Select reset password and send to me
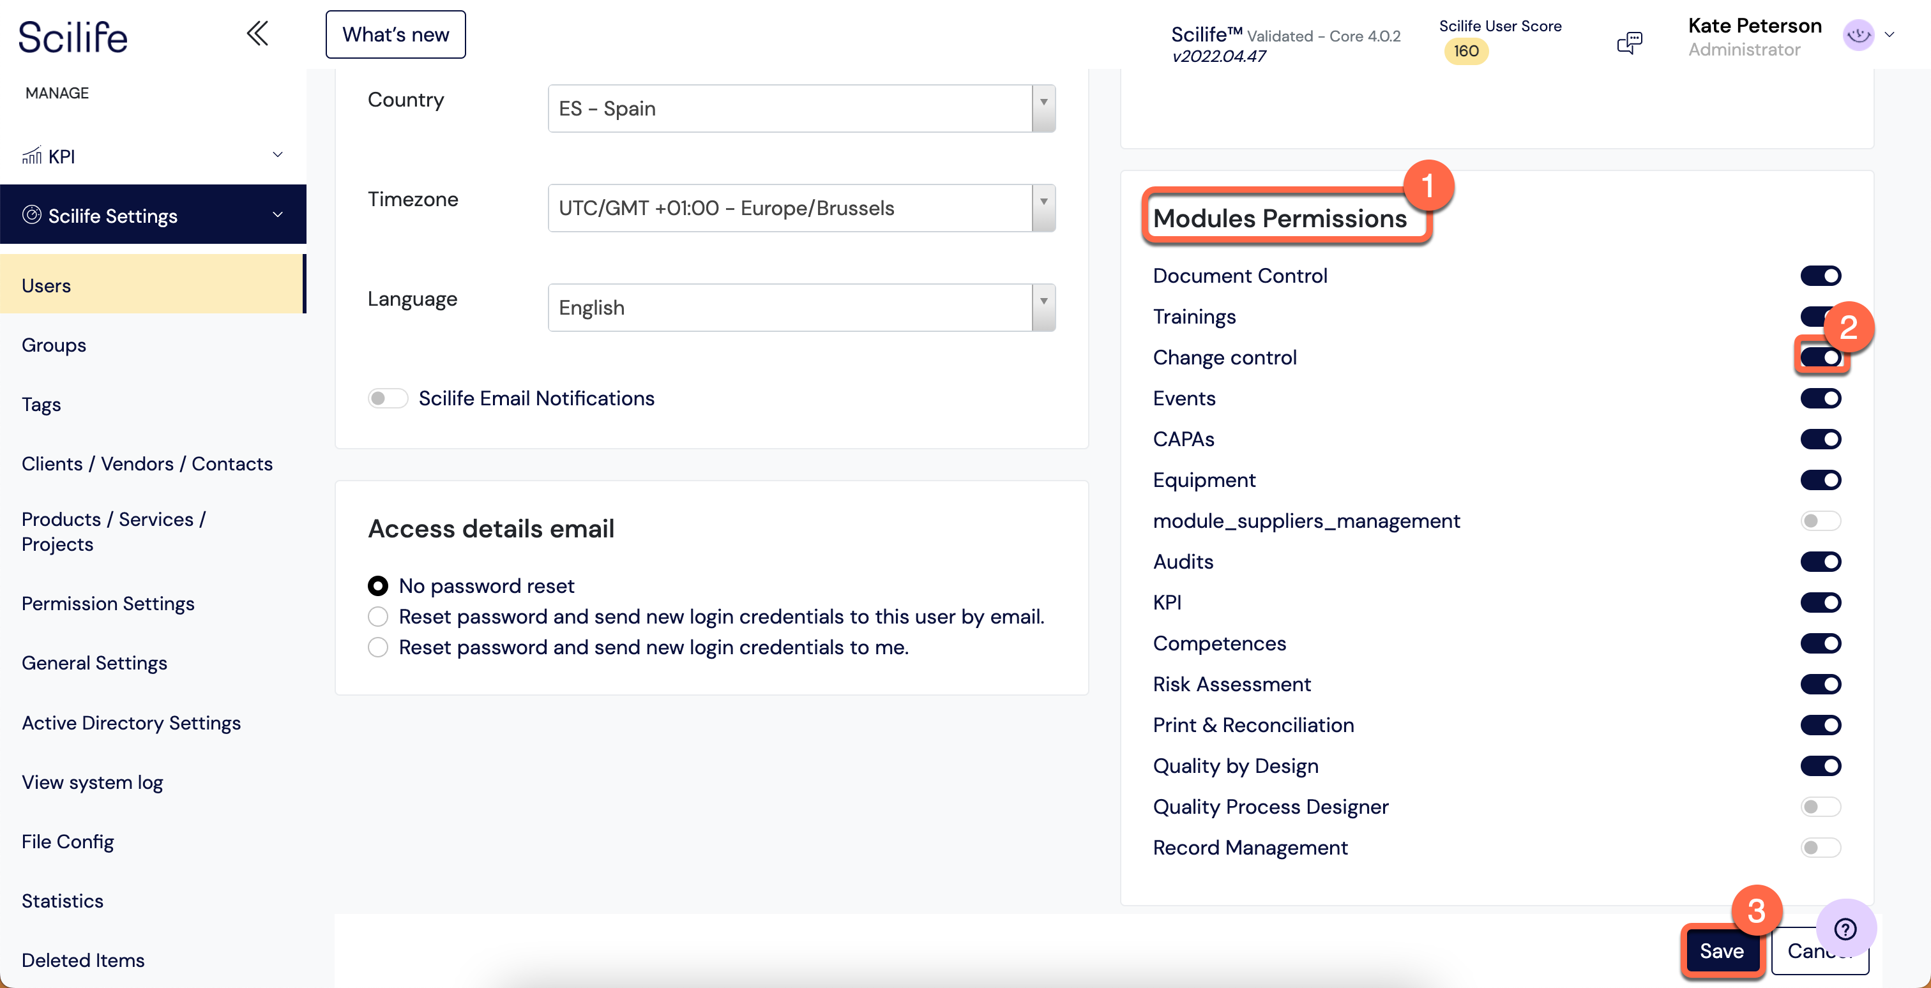Image resolution: width=1931 pixels, height=988 pixels. pyautogui.click(x=378, y=647)
